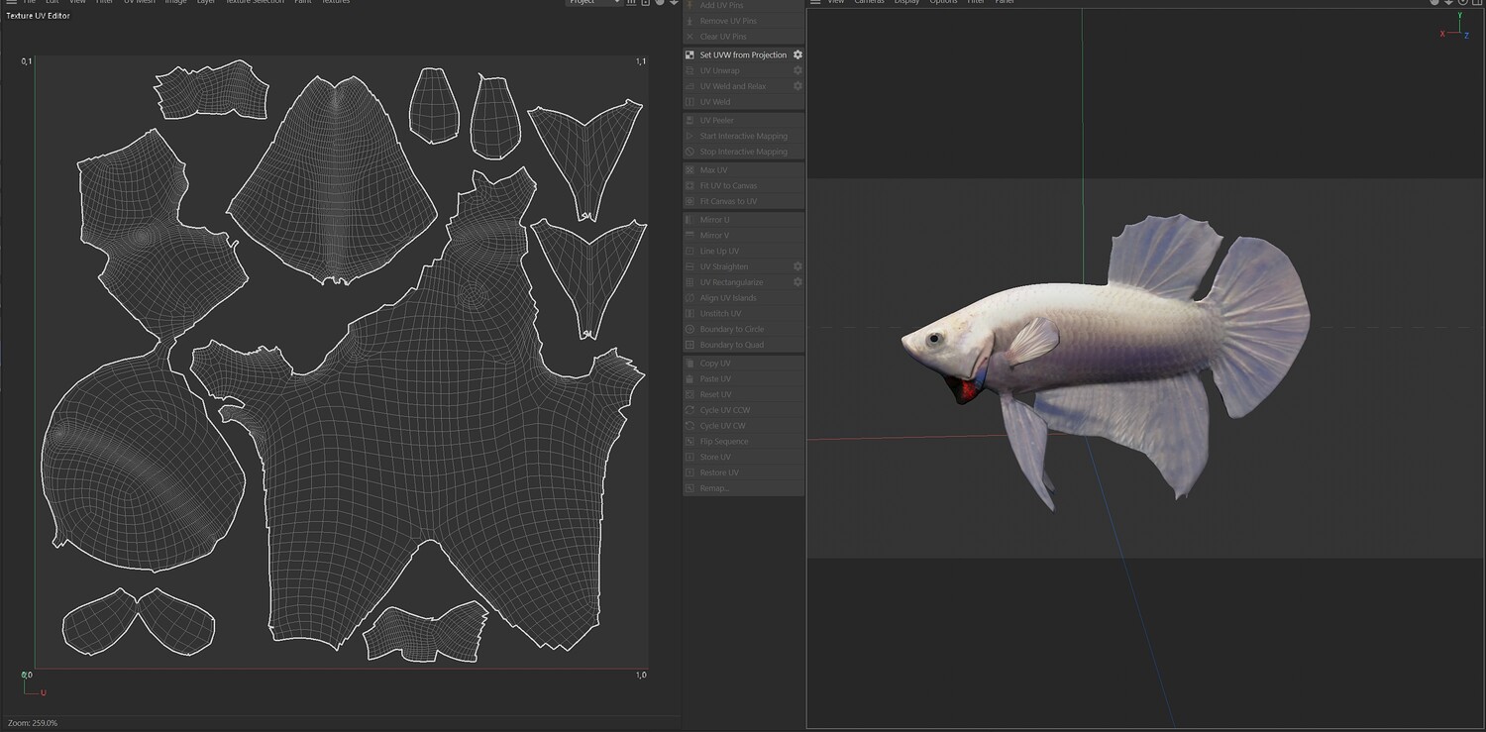Click the Stop Interactive Mapping icon
1486x732 pixels.
point(690,152)
